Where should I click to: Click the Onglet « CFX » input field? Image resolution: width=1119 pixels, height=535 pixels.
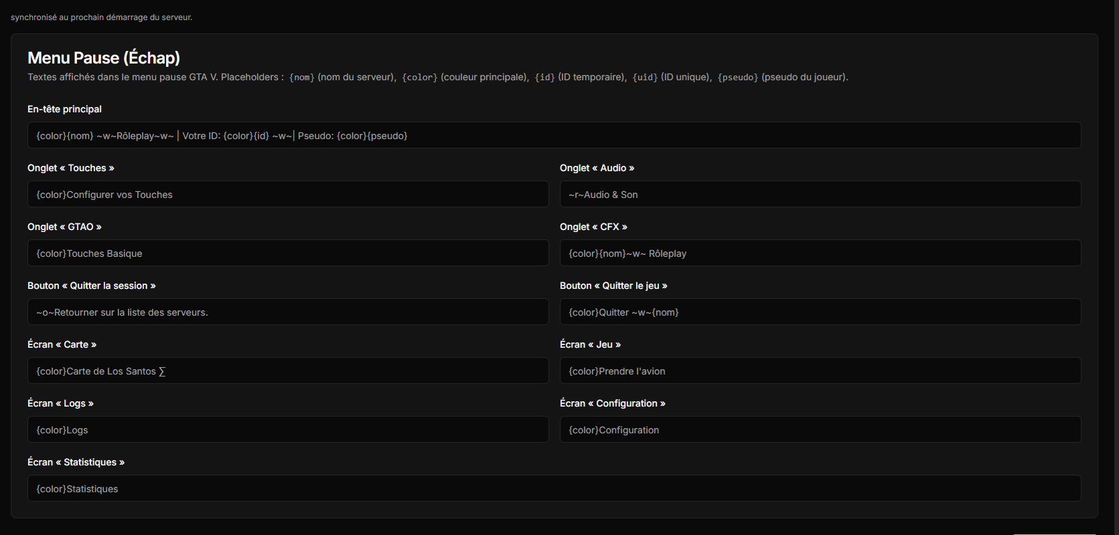click(820, 253)
